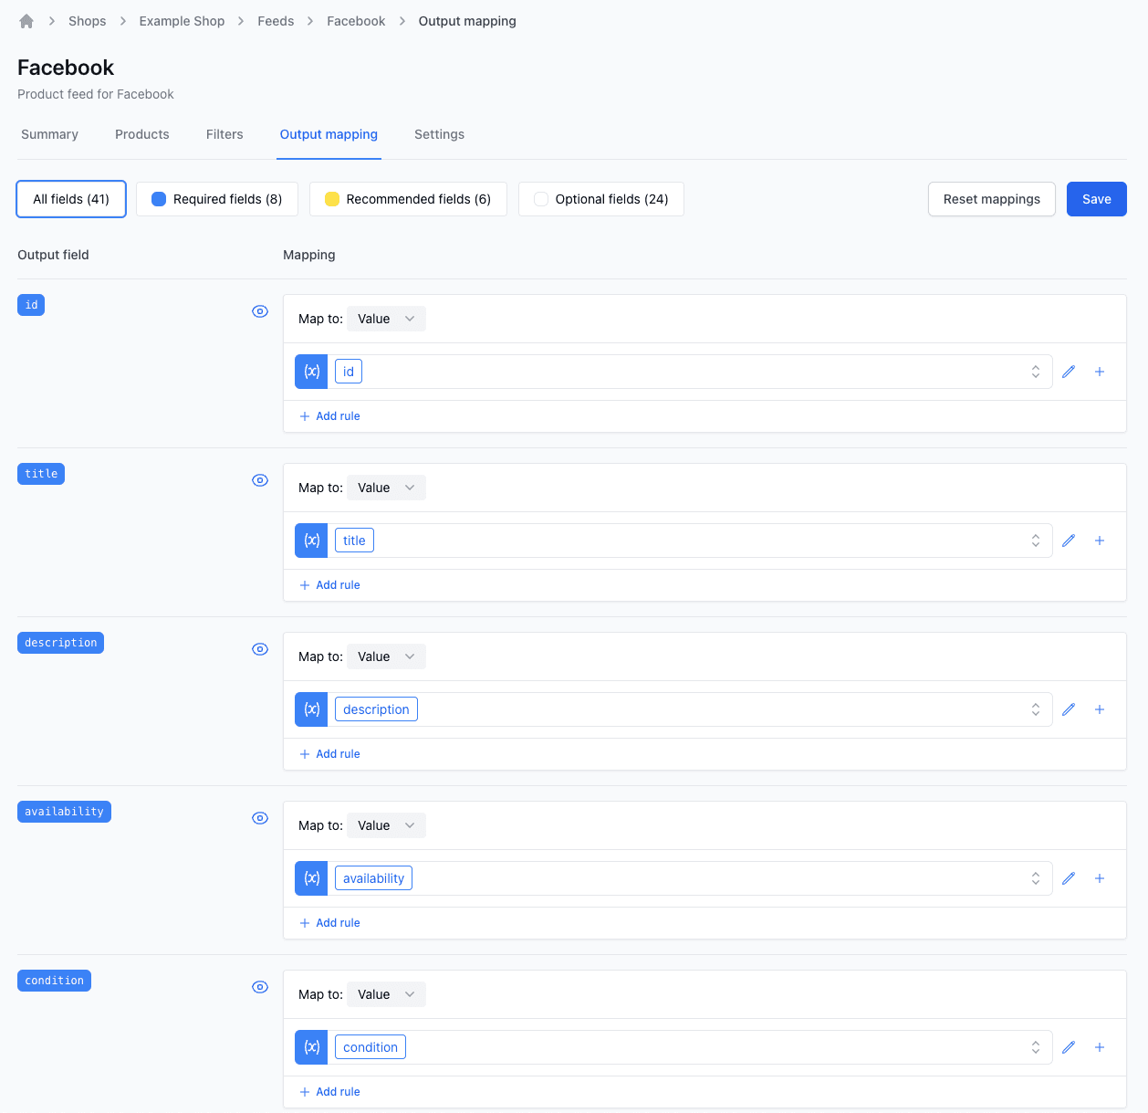Select the (x) variable icon for description
The height and width of the screenshot is (1113, 1148).
click(311, 709)
